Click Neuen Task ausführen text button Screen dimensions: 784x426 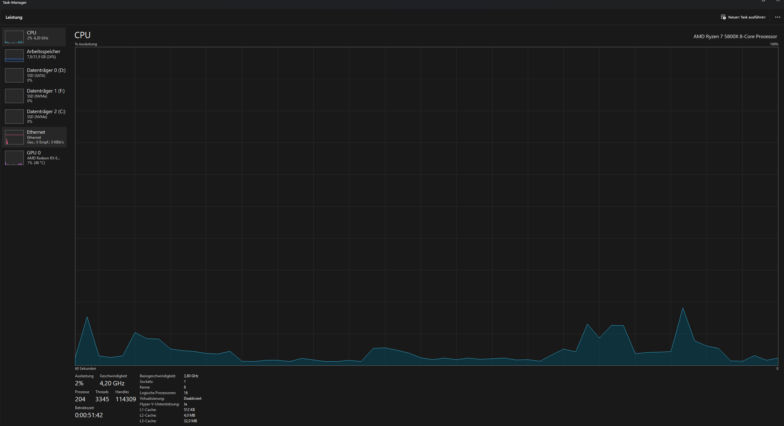click(x=746, y=17)
